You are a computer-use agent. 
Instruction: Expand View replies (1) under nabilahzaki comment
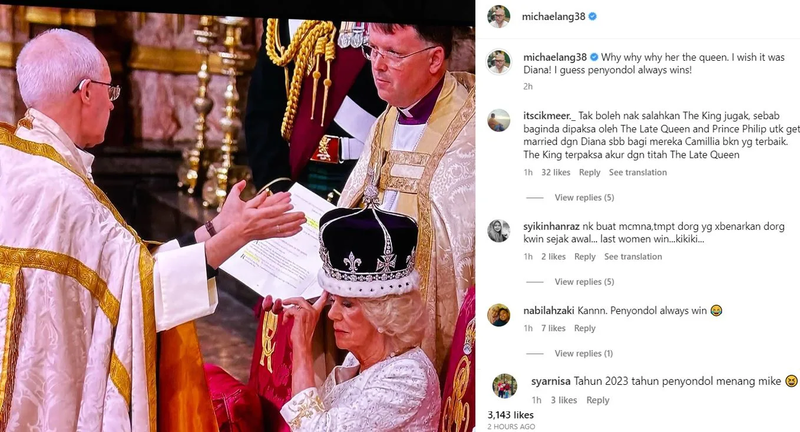point(584,354)
